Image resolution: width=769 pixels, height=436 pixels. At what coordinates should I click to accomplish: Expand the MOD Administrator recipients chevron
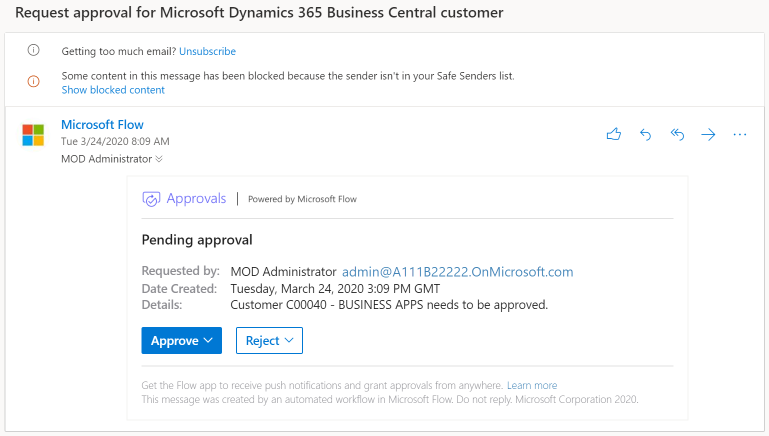click(159, 159)
